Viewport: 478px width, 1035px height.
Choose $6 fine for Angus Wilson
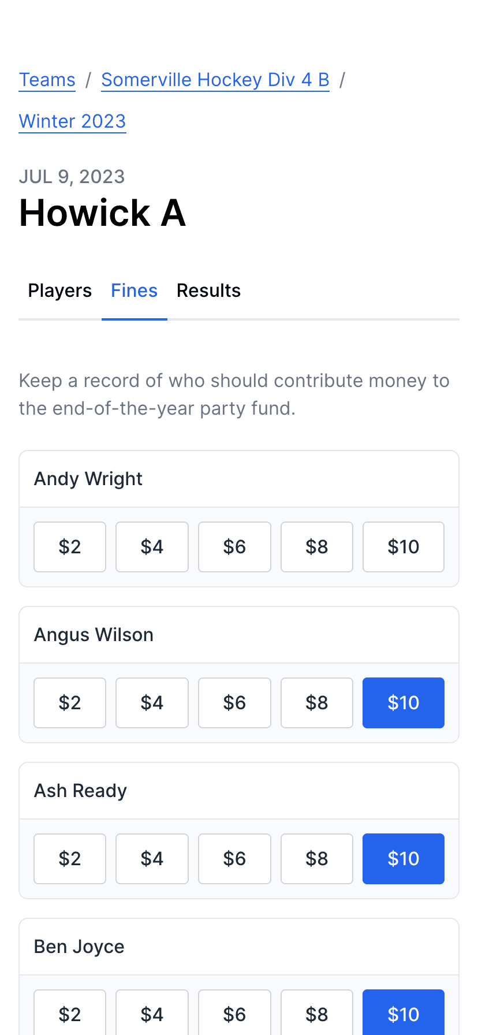tap(234, 703)
